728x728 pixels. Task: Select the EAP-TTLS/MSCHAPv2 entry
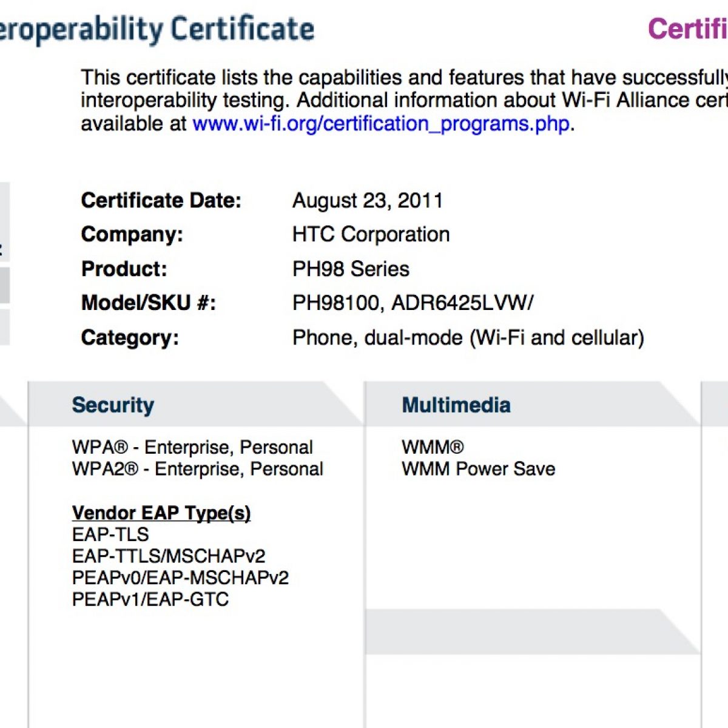click(x=169, y=556)
